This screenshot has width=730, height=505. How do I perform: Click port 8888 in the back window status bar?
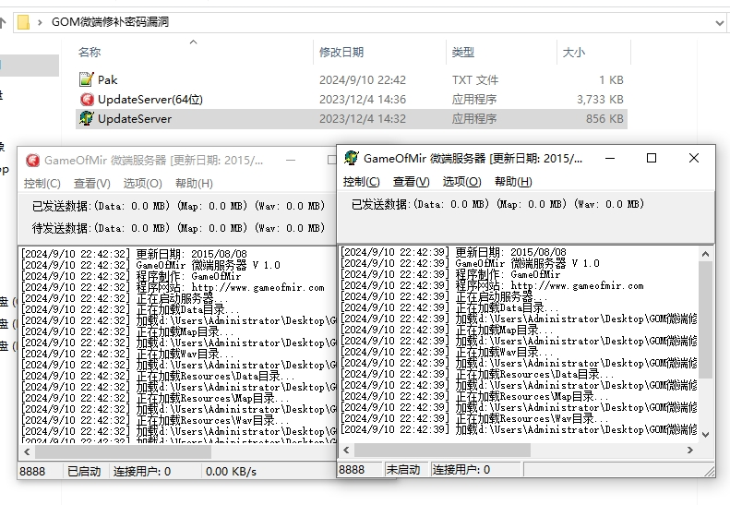coord(32,472)
